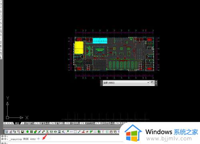
Task: Click the dashed rectangle selection icon
Action: [x=75, y=132]
